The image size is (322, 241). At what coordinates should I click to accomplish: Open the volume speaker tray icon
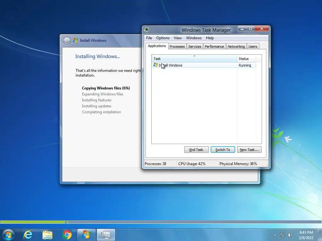(290, 235)
